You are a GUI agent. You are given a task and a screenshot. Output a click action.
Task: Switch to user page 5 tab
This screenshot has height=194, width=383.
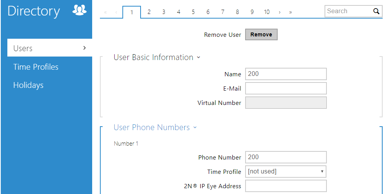193,12
